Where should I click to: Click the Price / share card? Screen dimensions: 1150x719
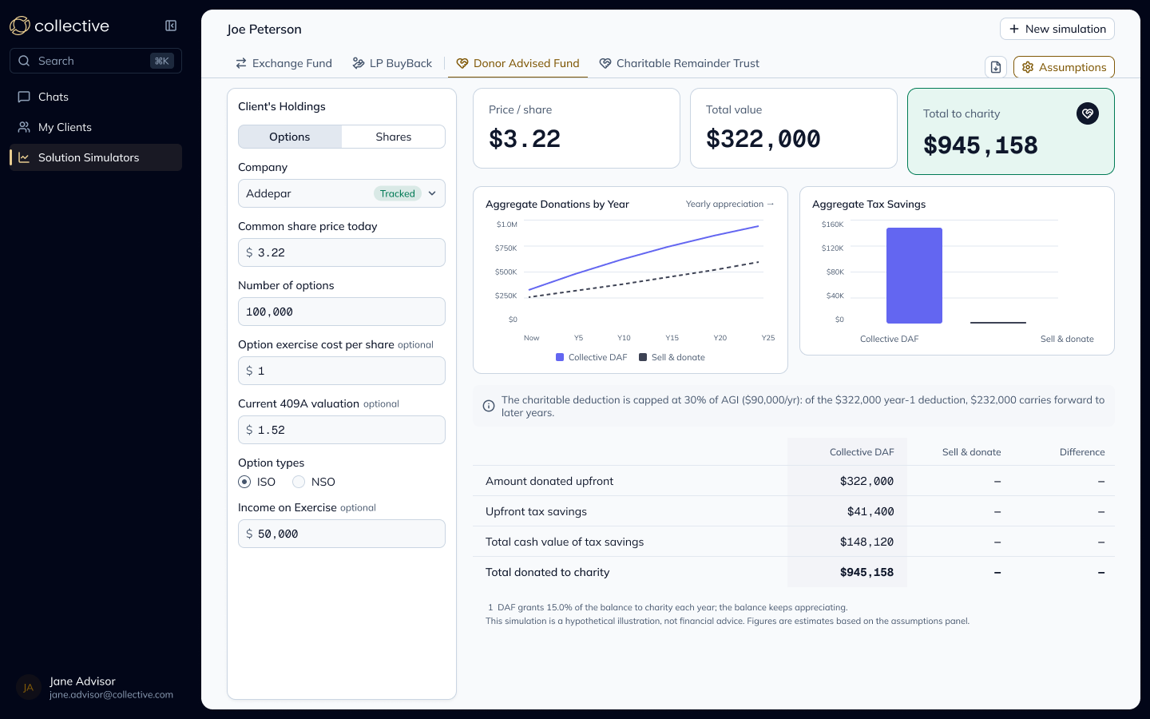click(577, 128)
